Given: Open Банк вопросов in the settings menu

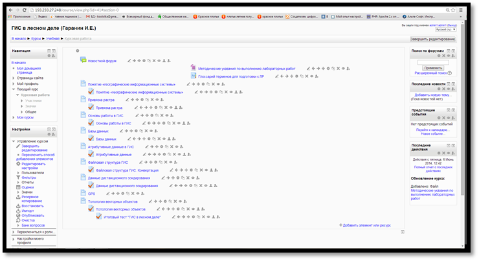Looking at the screenshot, I should click(33, 225).
